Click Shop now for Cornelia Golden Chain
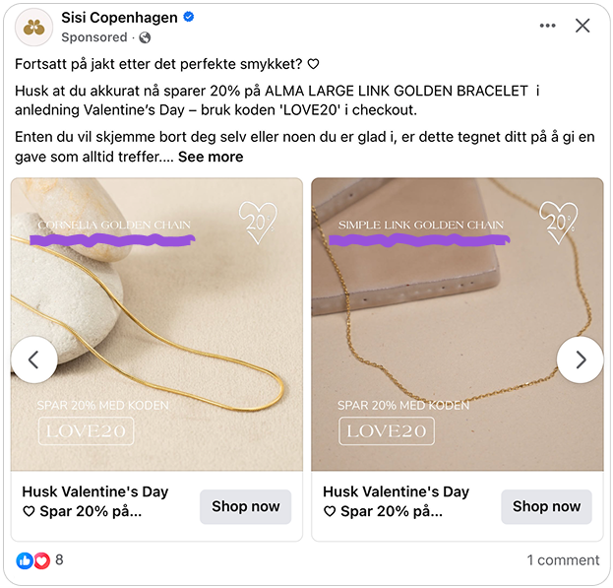This screenshot has width=613, height=588. point(245,506)
